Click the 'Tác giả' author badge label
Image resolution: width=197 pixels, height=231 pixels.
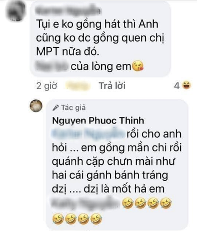(73, 108)
